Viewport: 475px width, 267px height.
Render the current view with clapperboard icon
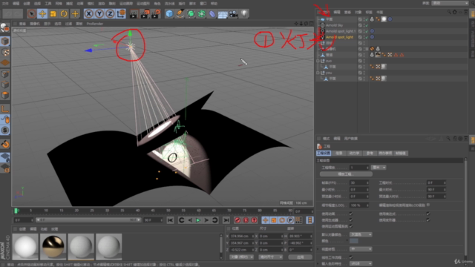134,13
